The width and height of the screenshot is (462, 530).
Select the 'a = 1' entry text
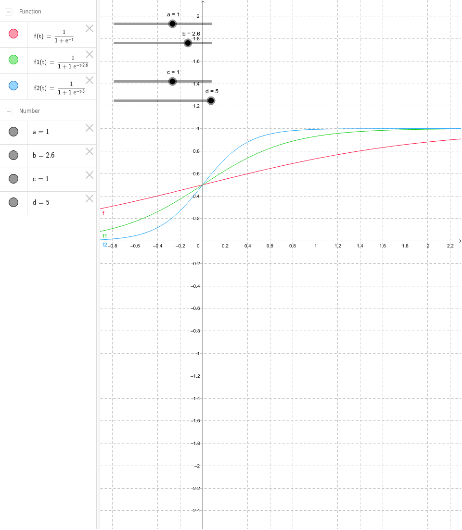pyautogui.click(x=40, y=132)
